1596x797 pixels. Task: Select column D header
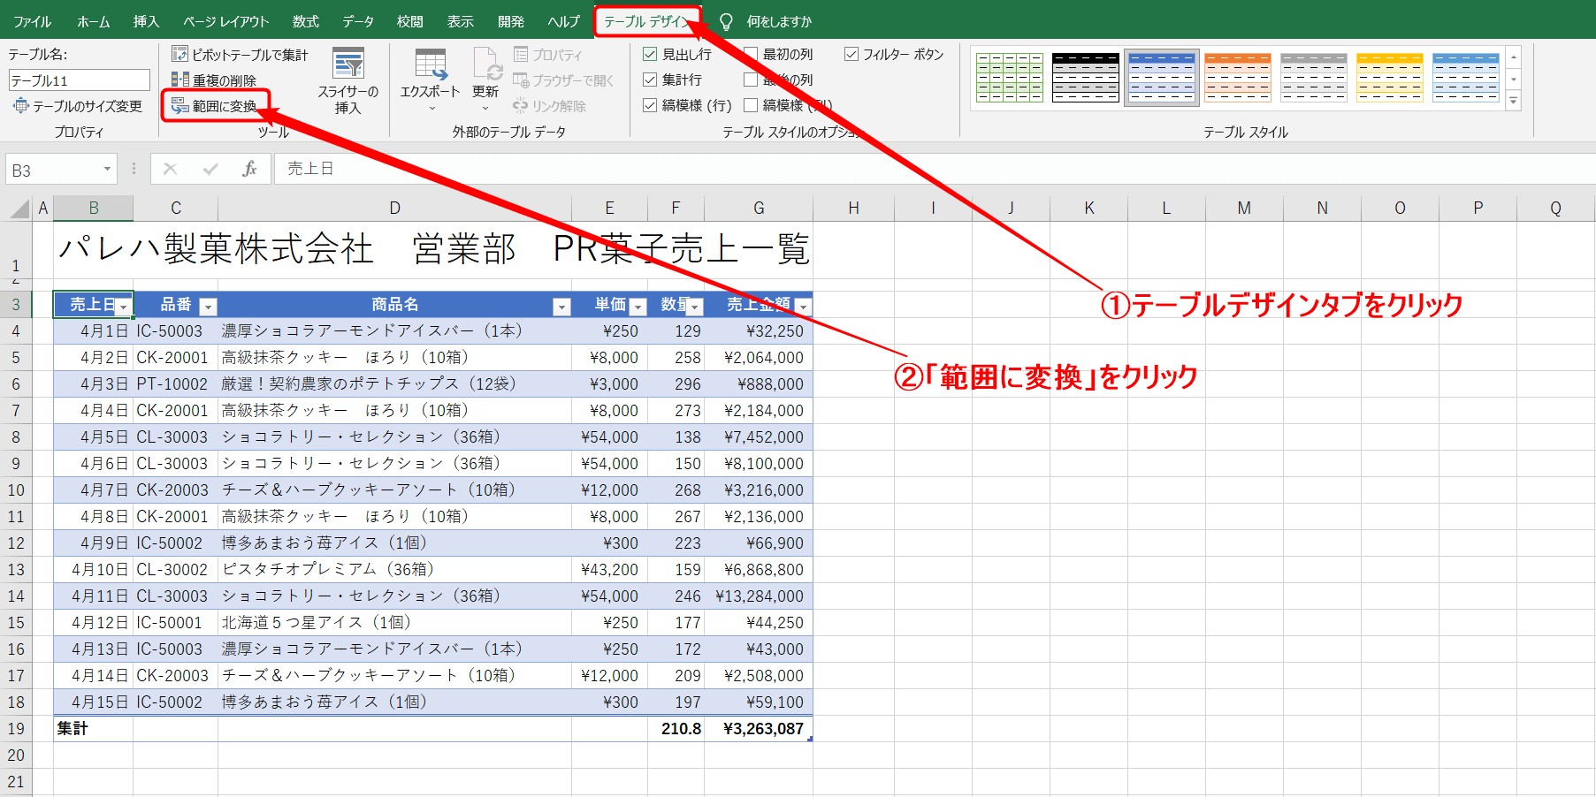coord(394,209)
